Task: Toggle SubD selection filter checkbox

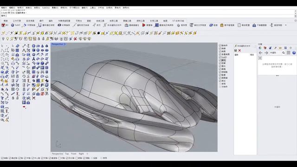Action: [220, 57]
